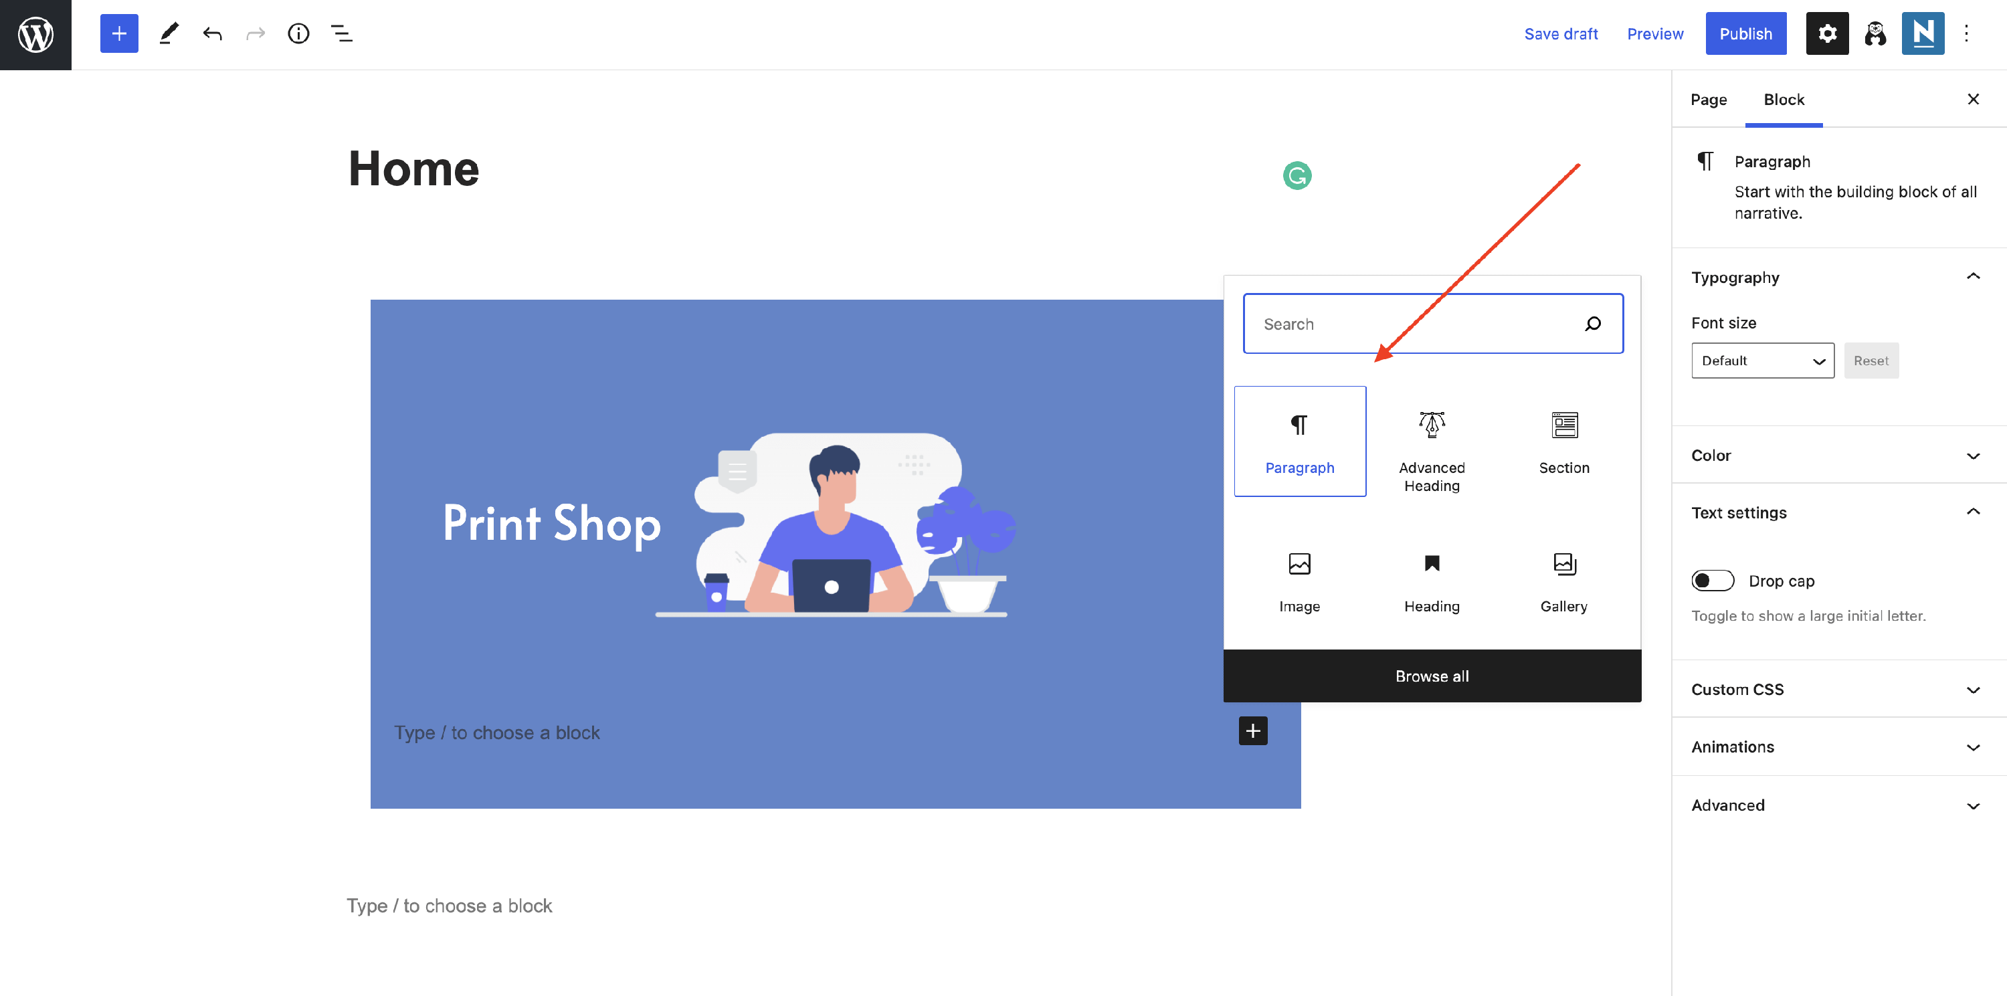
Task: Click the WordPress logo icon
Action: pos(35,34)
